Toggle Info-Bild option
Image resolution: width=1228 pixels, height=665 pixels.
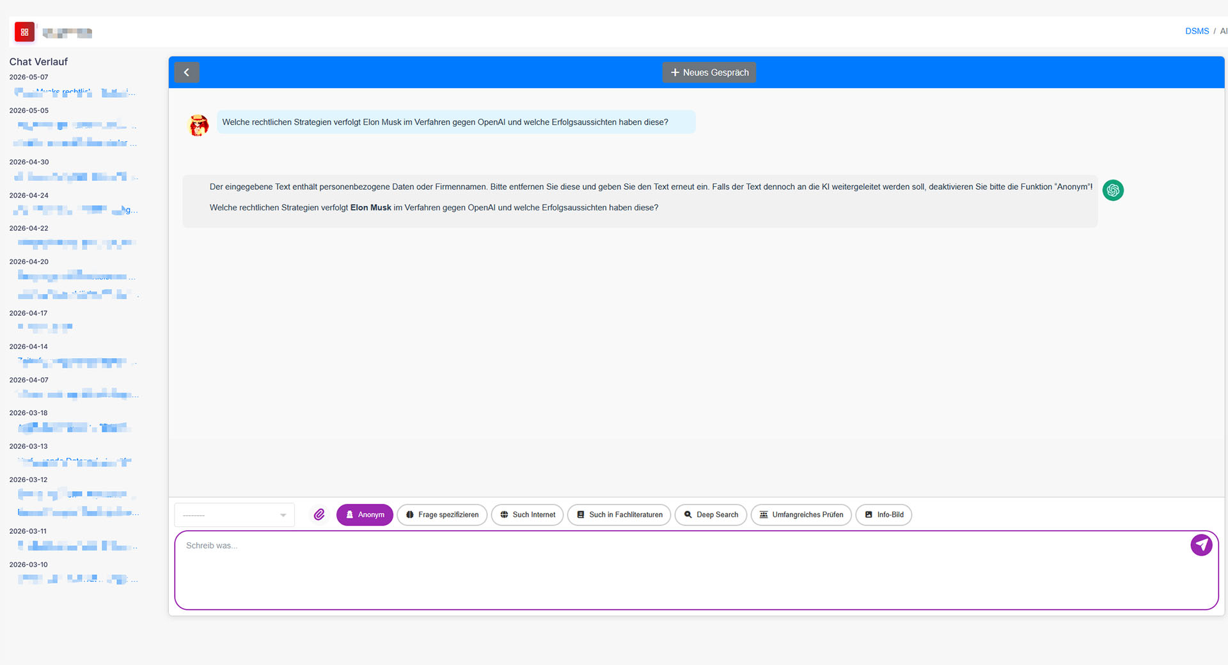click(x=883, y=515)
